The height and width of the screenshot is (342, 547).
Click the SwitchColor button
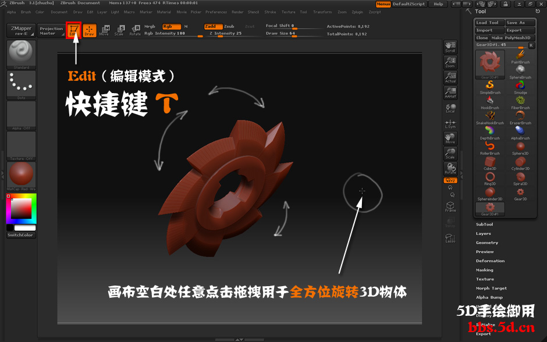(x=21, y=236)
